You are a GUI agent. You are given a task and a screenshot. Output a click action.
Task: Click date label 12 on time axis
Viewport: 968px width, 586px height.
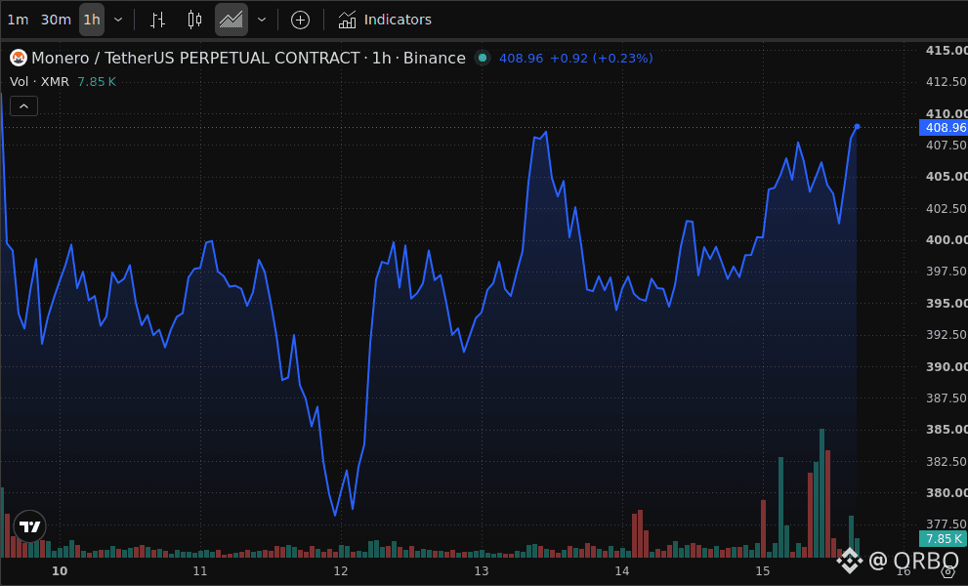(341, 571)
